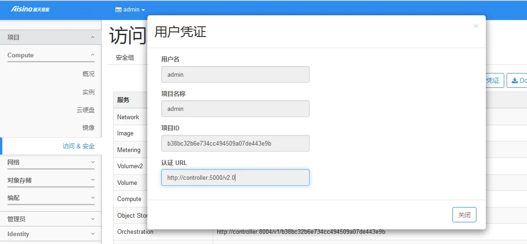Open 实例 in the sidebar
Image resolution: width=527 pixels, height=244 pixels.
pos(89,92)
